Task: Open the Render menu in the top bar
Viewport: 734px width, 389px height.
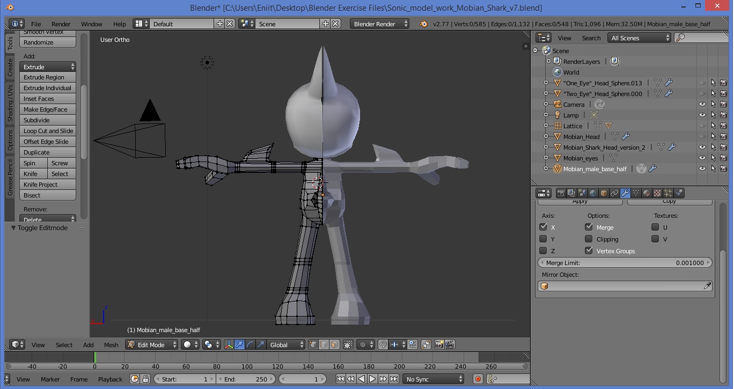Action: 61,24
